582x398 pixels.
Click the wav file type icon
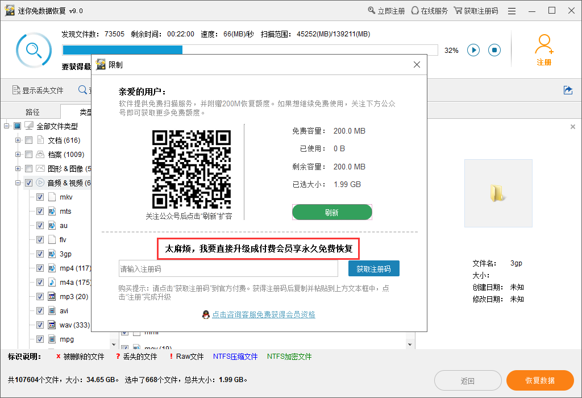point(52,325)
